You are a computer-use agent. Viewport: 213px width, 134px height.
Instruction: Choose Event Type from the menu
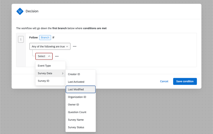[x=44, y=66]
